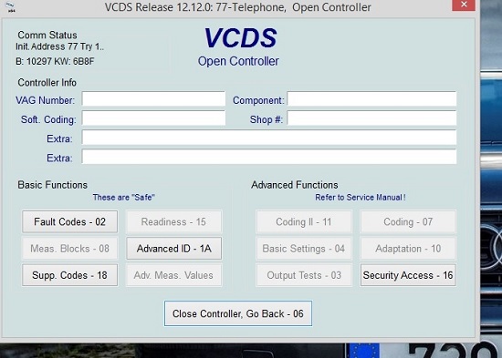
Task: Click the VAG Number field
Action: (x=153, y=98)
